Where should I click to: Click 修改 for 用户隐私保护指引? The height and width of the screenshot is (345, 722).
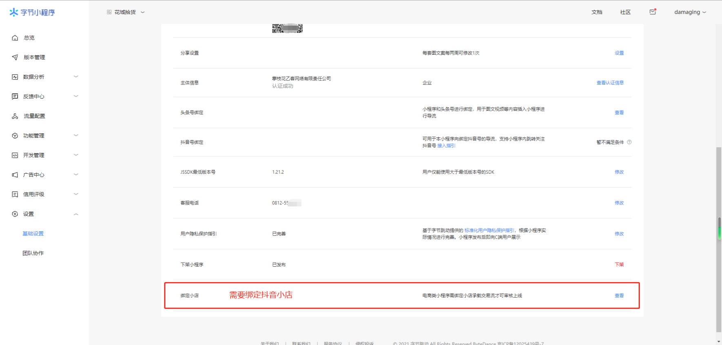(619, 234)
